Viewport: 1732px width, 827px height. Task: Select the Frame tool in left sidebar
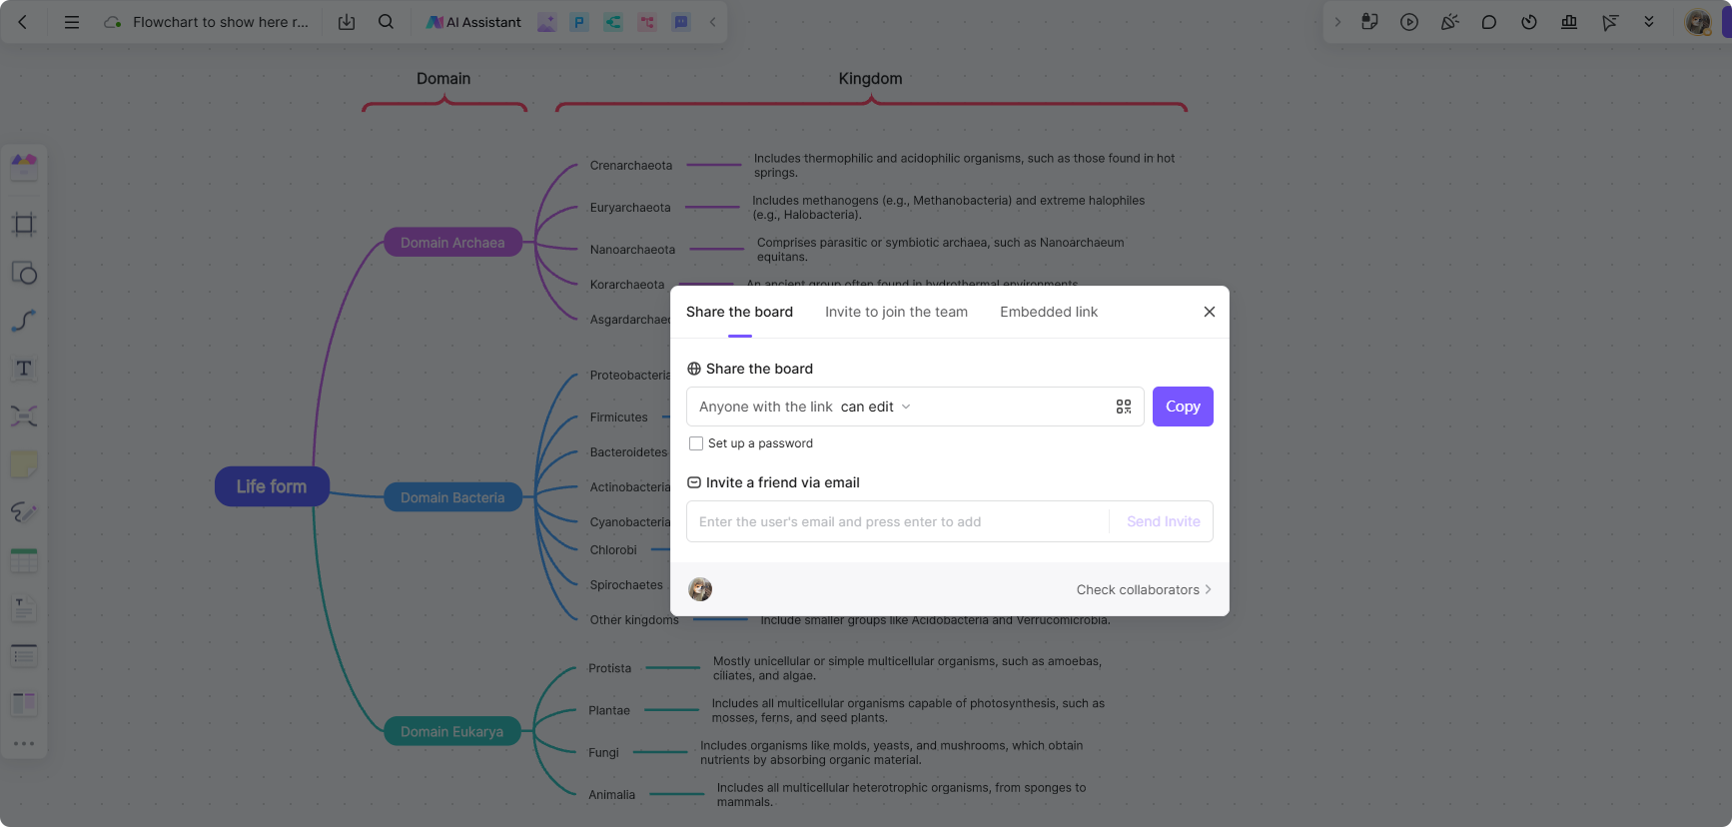coord(24,225)
